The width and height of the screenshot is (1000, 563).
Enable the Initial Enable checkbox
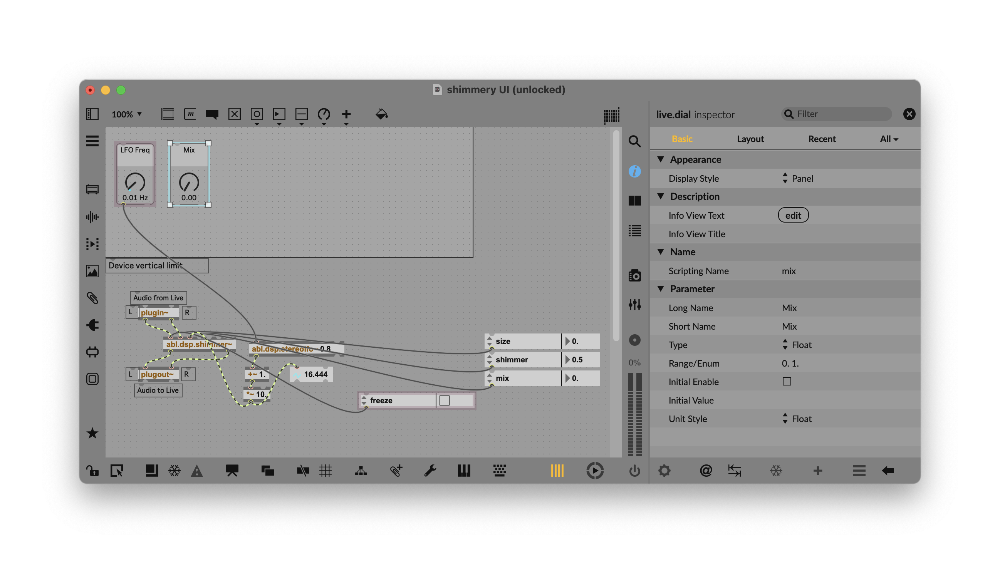click(x=787, y=381)
